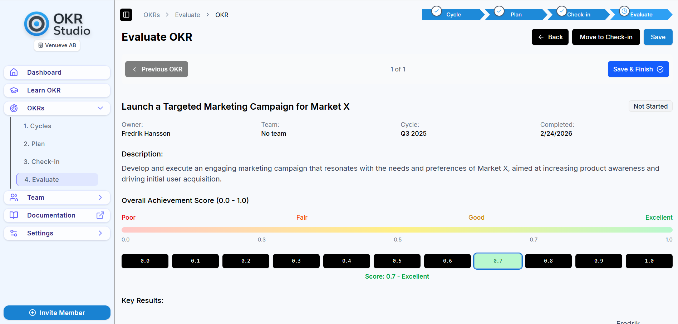Expand the Team submenu arrow
The width and height of the screenshot is (678, 324).
pyautogui.click(x=100, y=198)
